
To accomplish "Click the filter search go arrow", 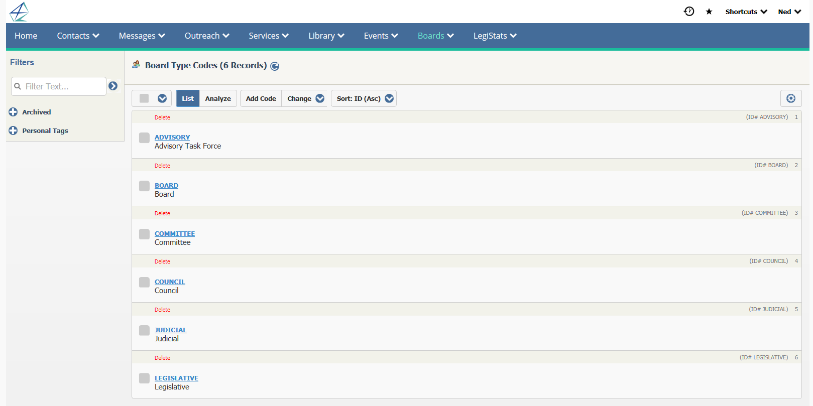I will click(x=113, y=86).
